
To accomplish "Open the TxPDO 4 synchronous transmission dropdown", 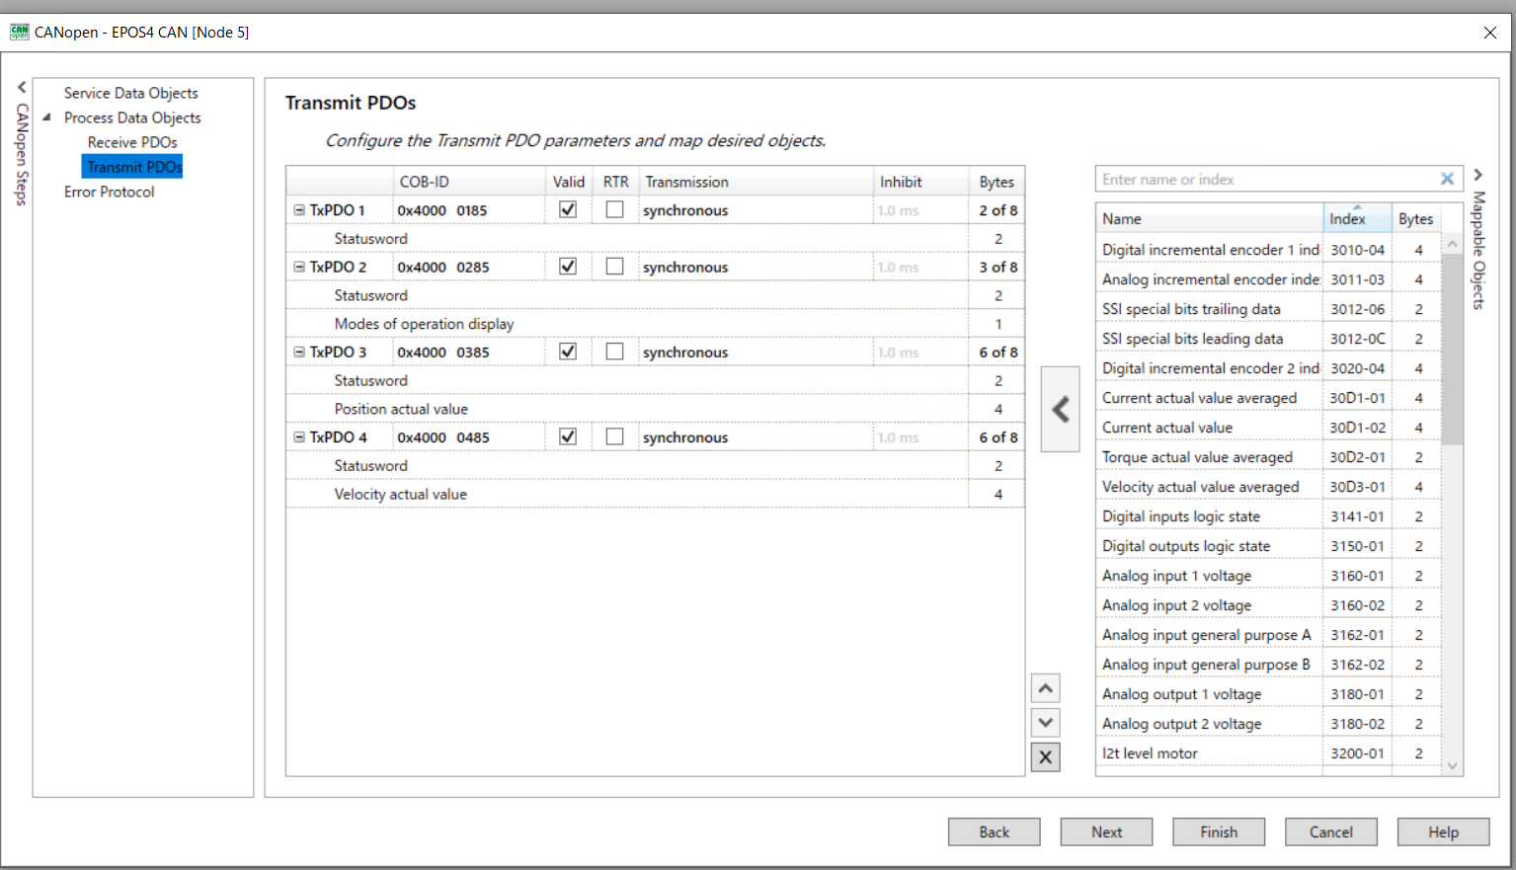I will 756,436.
